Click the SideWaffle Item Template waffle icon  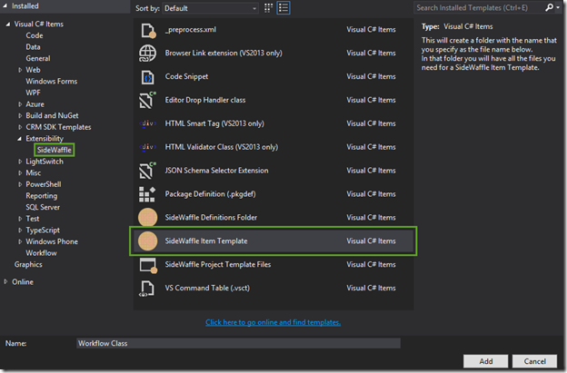click(147, 241)
